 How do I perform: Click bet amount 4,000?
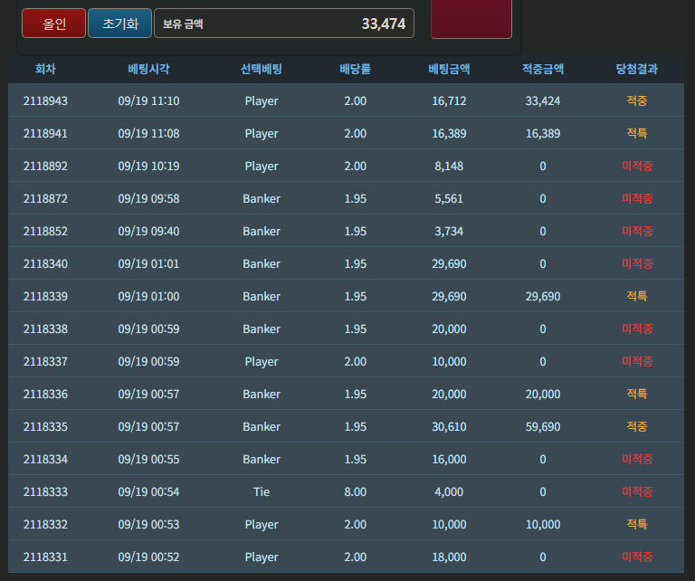click(x=449, y=491)
